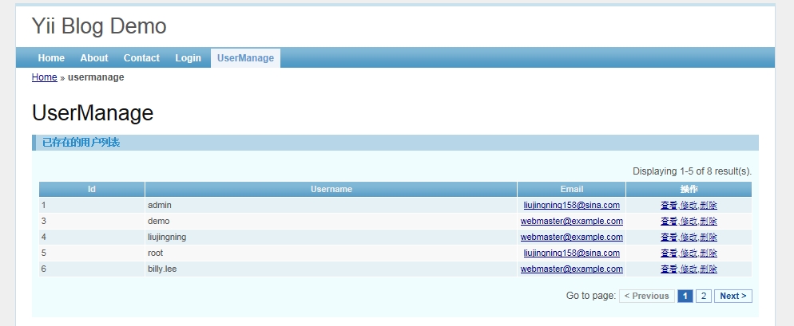The image size is (794, 326).
Task: Click 查看 for the root user
Action: point(669,253)
